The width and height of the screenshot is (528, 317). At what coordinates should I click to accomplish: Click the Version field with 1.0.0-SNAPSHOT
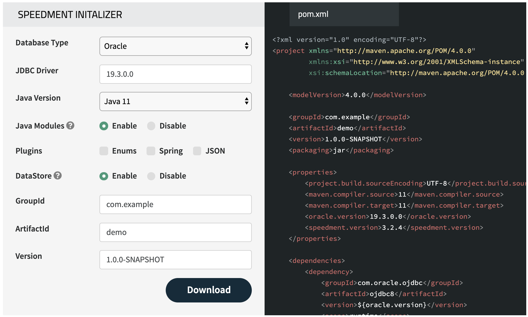[x=175, y=260]
